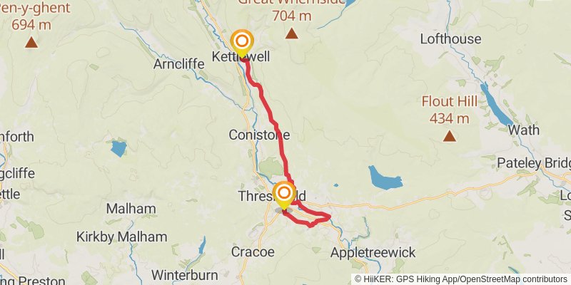Image resolution: width=571 pixels, height=285 pixels.
Task: Click the Pateley Bridge town label
Action: pos(534,163)
